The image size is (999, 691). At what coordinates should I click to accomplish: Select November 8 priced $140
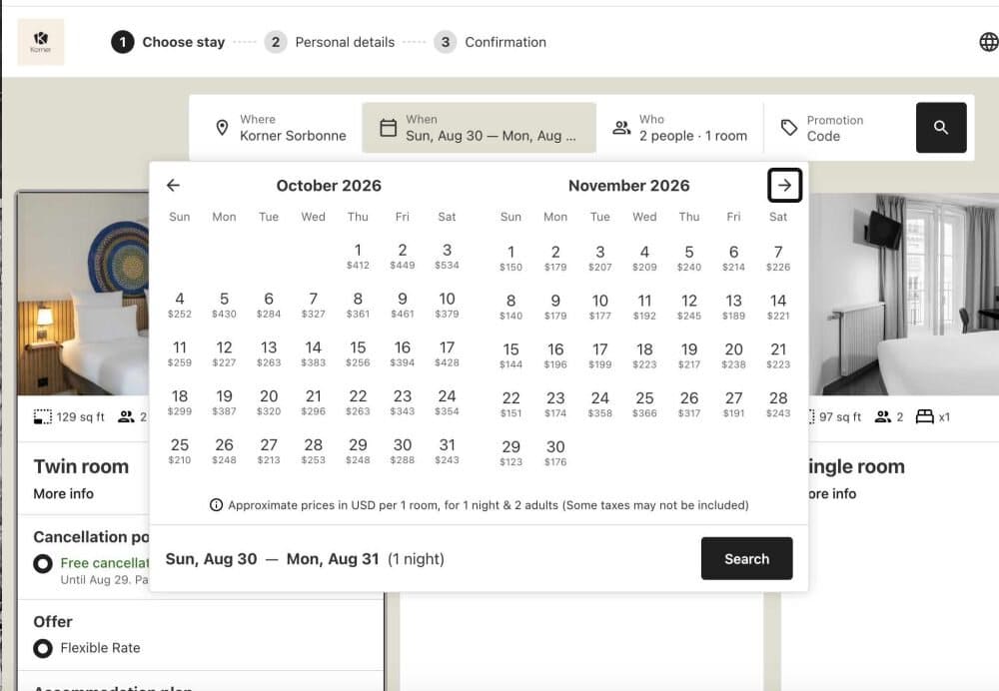click(x=510, y=307)
